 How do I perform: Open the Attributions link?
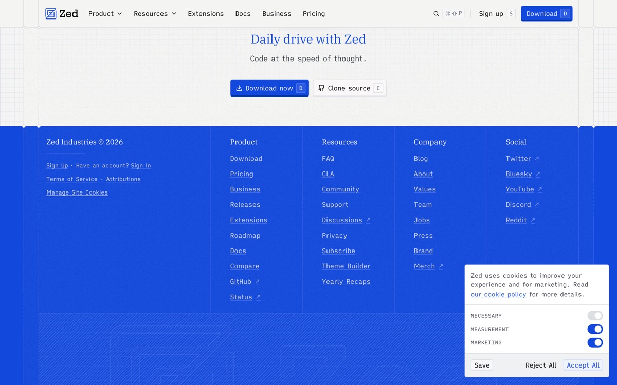pos(123,179)
